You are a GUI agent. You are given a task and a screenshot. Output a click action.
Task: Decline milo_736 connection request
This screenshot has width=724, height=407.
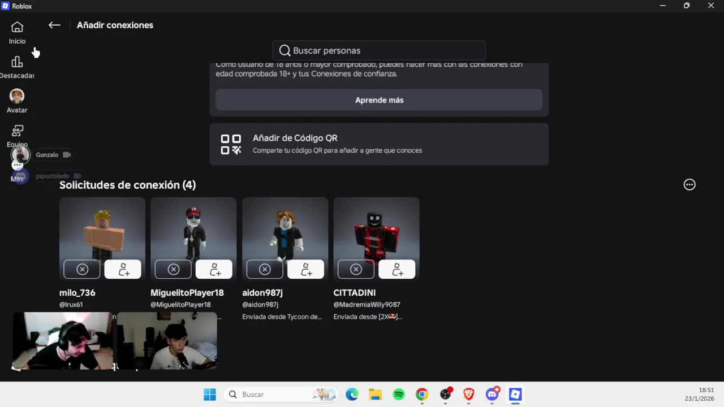point(82,270)
